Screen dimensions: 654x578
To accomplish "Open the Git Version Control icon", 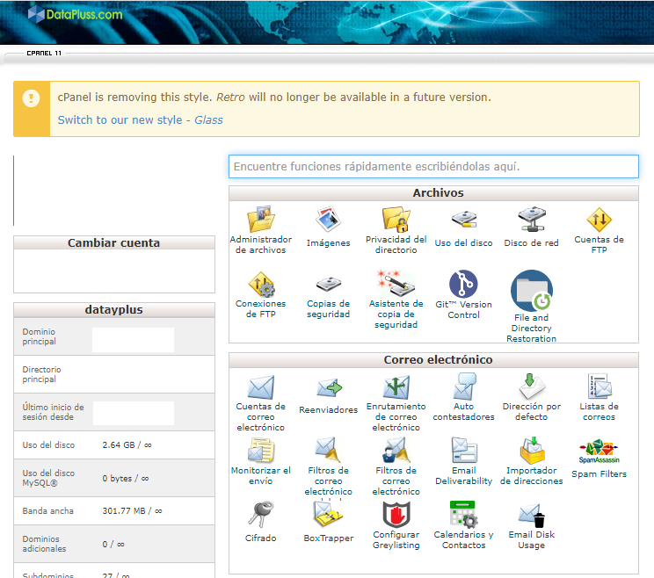I will [x=463, y=285].
